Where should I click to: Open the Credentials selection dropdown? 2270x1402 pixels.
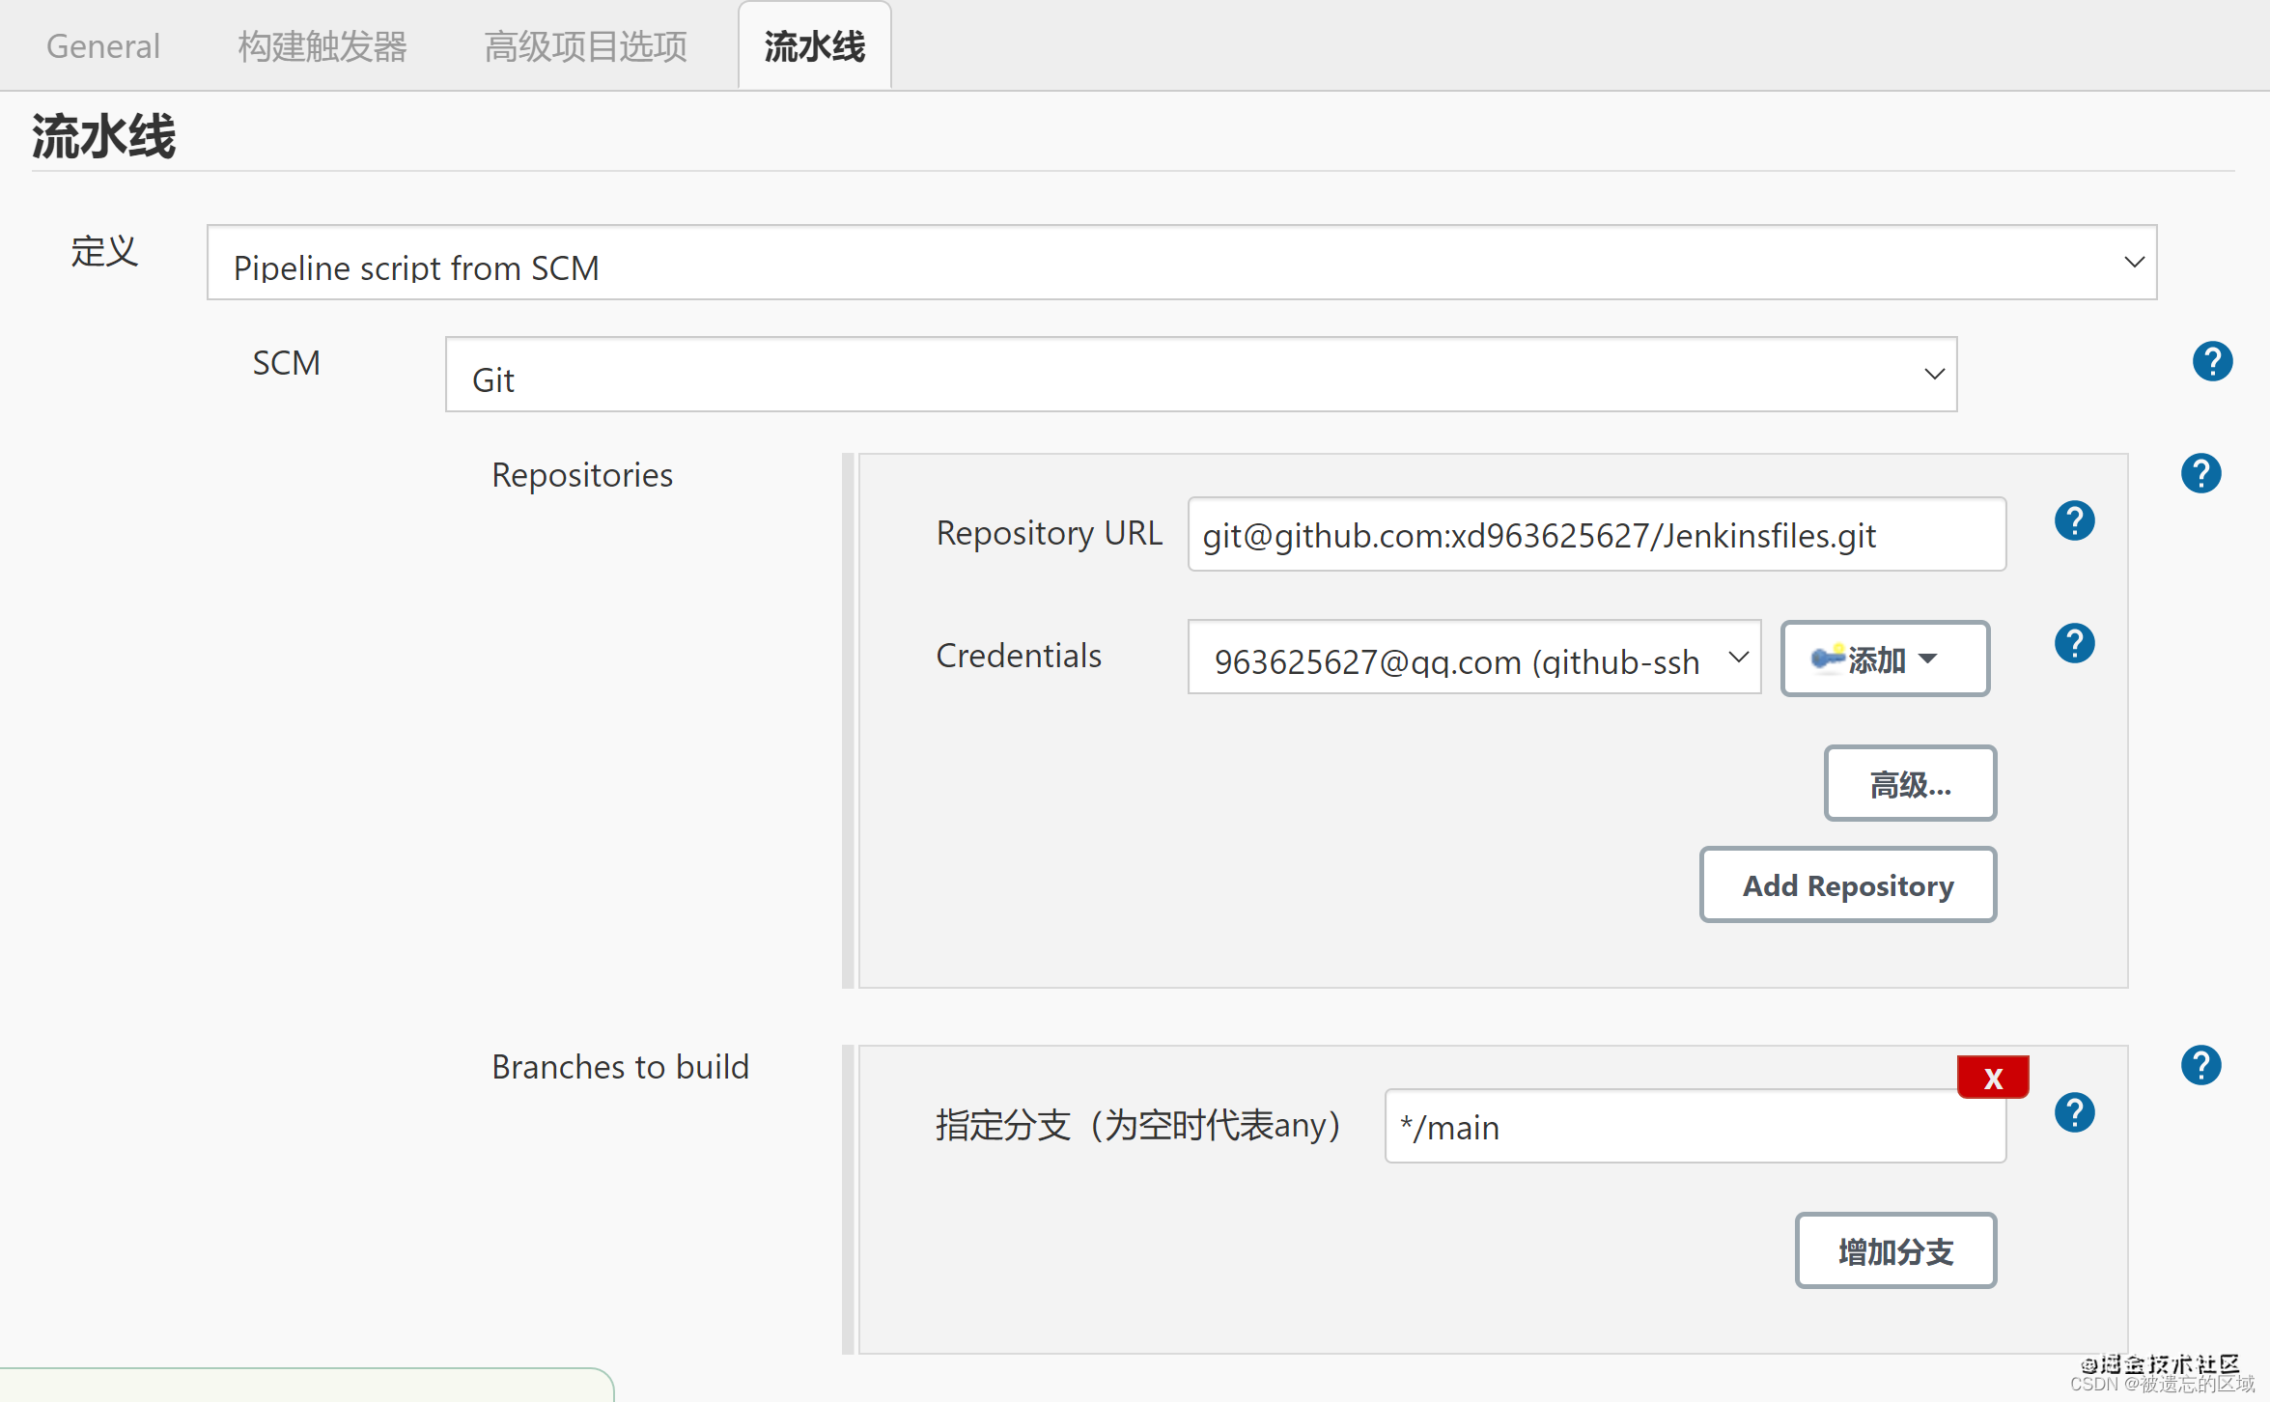coord(1474,658)
